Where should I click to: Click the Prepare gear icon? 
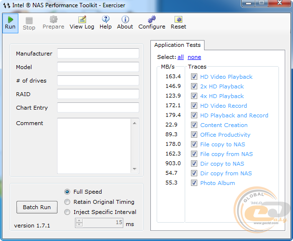[53, 20]
